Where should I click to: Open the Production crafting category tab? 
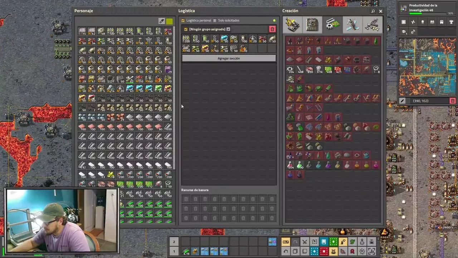pos(312,25)
